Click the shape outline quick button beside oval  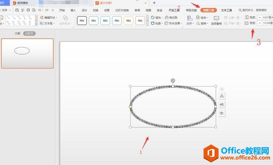pyautogui.click(x=222, y=96)
